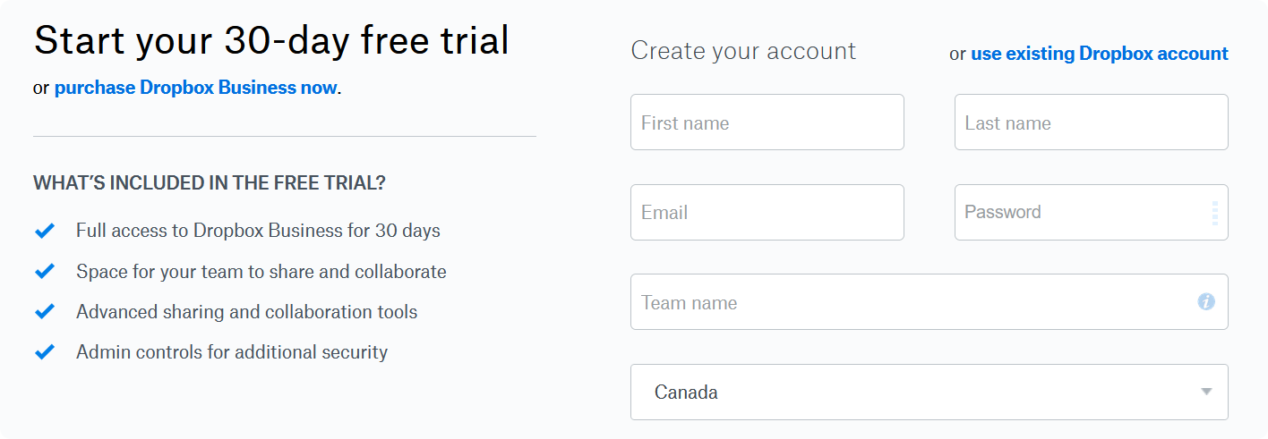1268x439 pixels.
Task: Click the checkmark beside Full access to Dropbox Business
Action: point(45,231)
